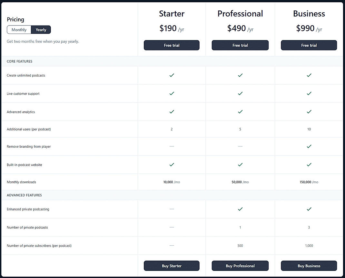Click the Starter built-in podcast website checkmark
345x278 pixels.
(172, 165)
